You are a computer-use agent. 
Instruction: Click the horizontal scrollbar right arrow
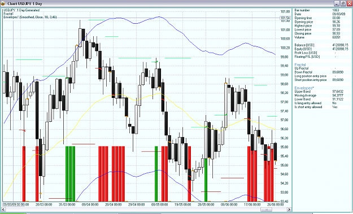point(289,209)
